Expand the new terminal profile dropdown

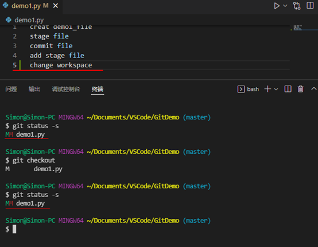point(276,89)
